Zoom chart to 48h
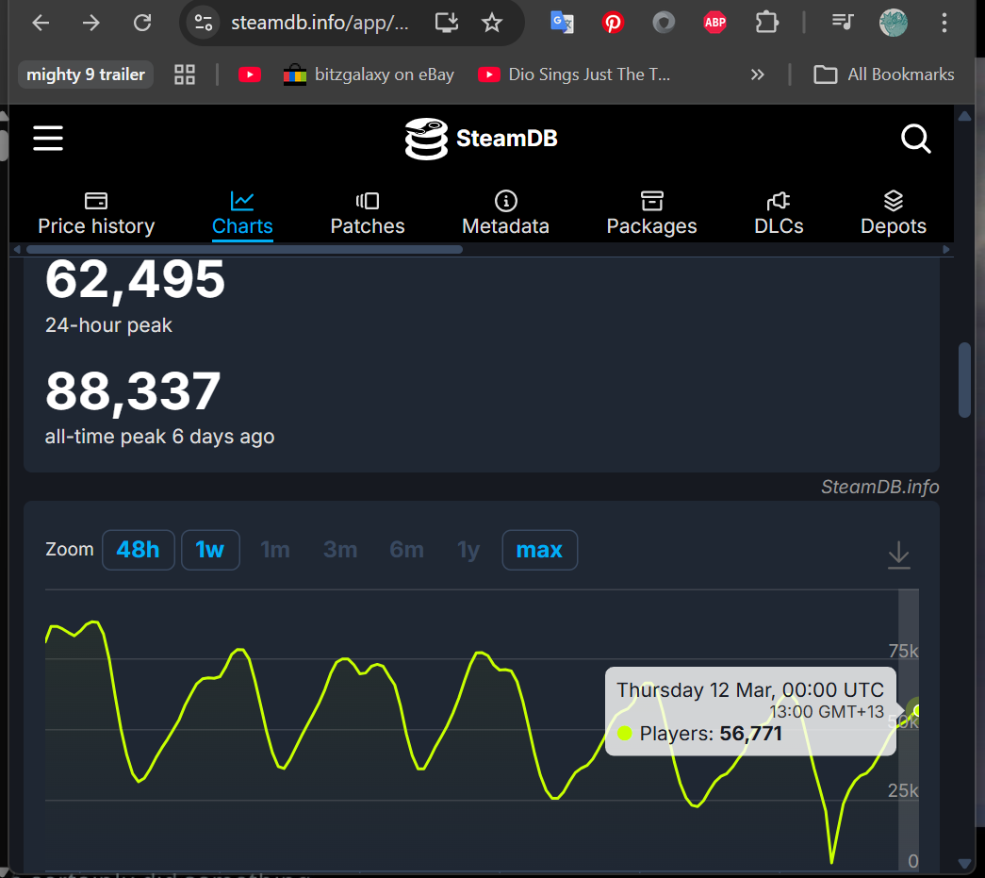Viewport: 985px width, 878px height. [139, 550]
